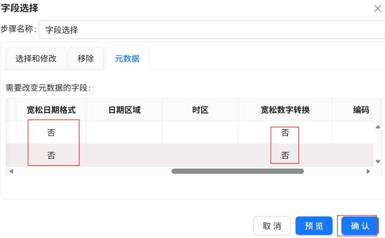Switch to the 移除 tab
The image size is (385, 238).
(86, 59)
